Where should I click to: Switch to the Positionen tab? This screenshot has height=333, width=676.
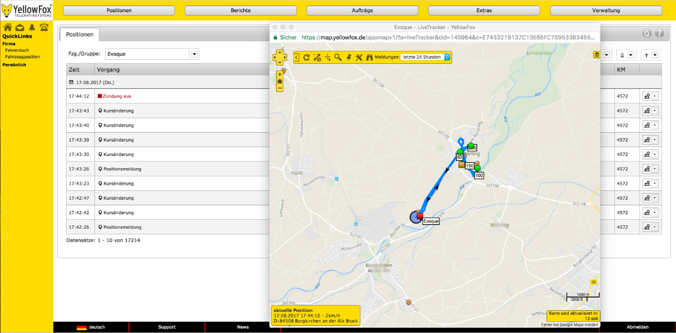click(80, 34)
